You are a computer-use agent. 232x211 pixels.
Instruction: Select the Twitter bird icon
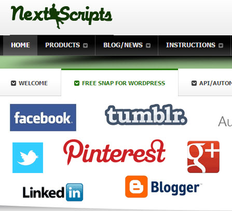[28, 157]
